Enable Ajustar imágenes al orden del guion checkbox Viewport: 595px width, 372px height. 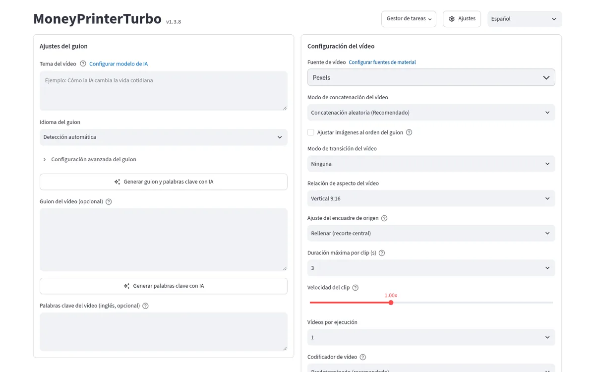[311, 132]
